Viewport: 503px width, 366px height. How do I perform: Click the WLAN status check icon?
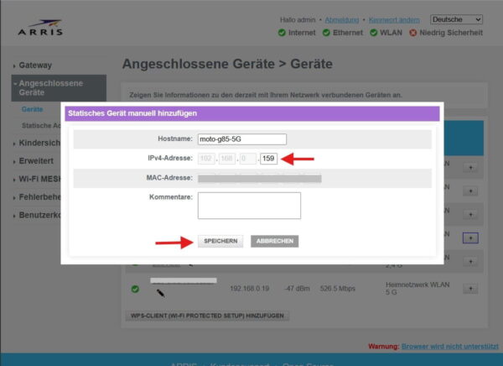(x=373, y=33)
